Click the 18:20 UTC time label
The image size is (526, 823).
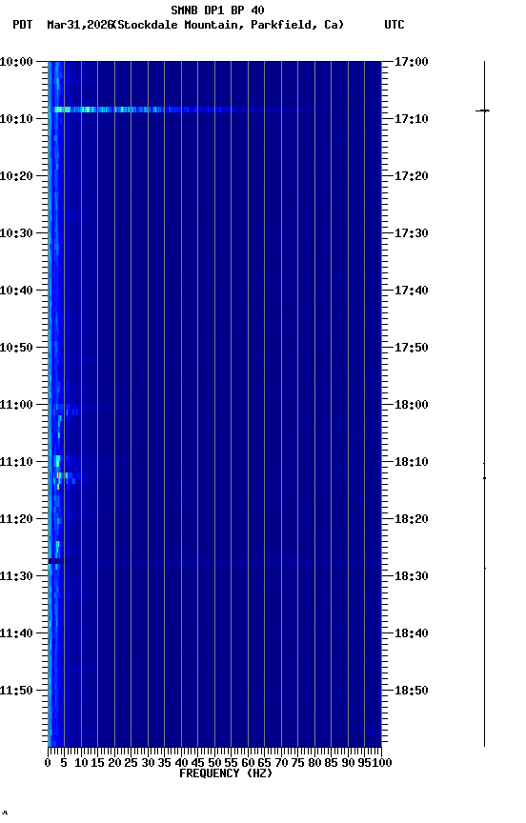tap(412, 519)
